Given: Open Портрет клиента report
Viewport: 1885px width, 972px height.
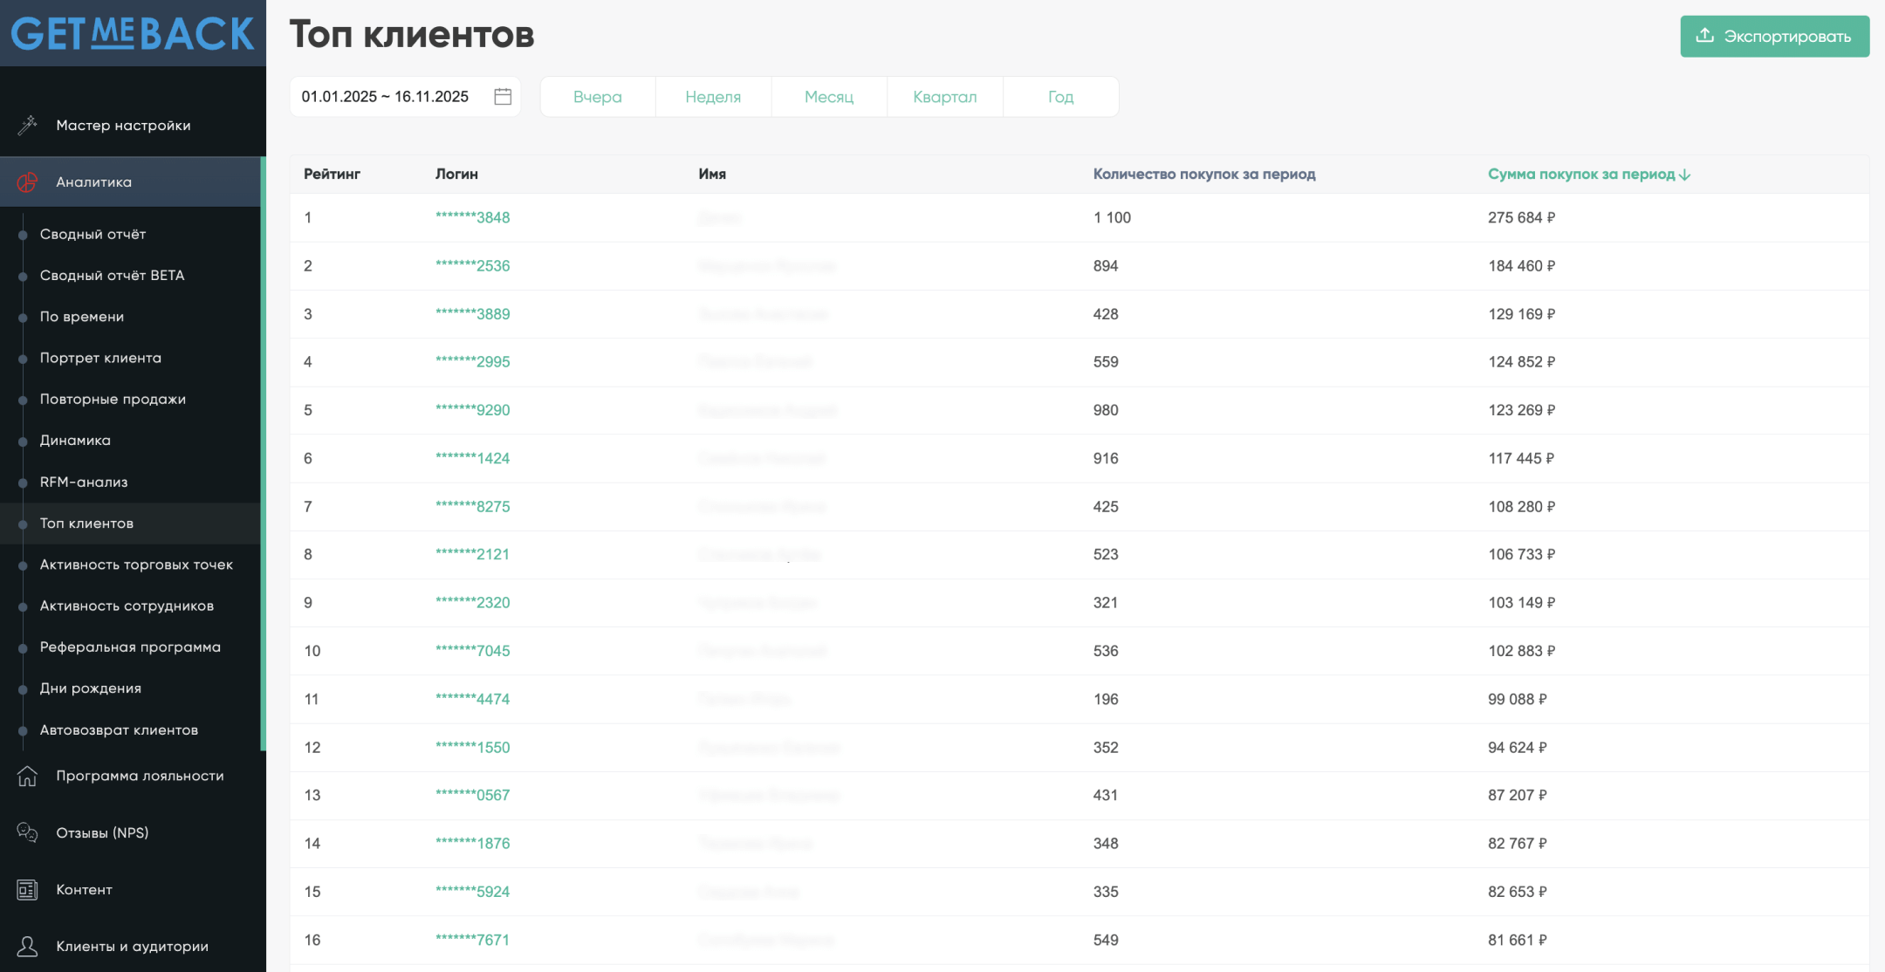Looking at the screenshot, I should (x=100, y=358).
